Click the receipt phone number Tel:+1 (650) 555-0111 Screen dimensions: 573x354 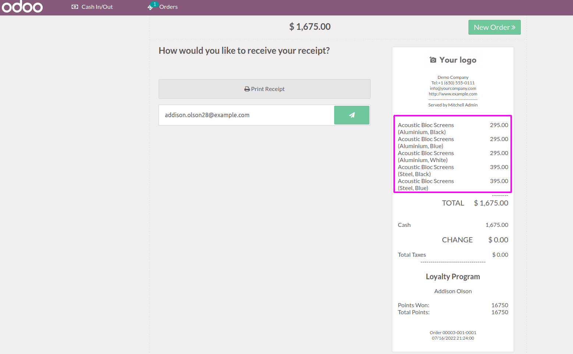(x=453, y=83)
